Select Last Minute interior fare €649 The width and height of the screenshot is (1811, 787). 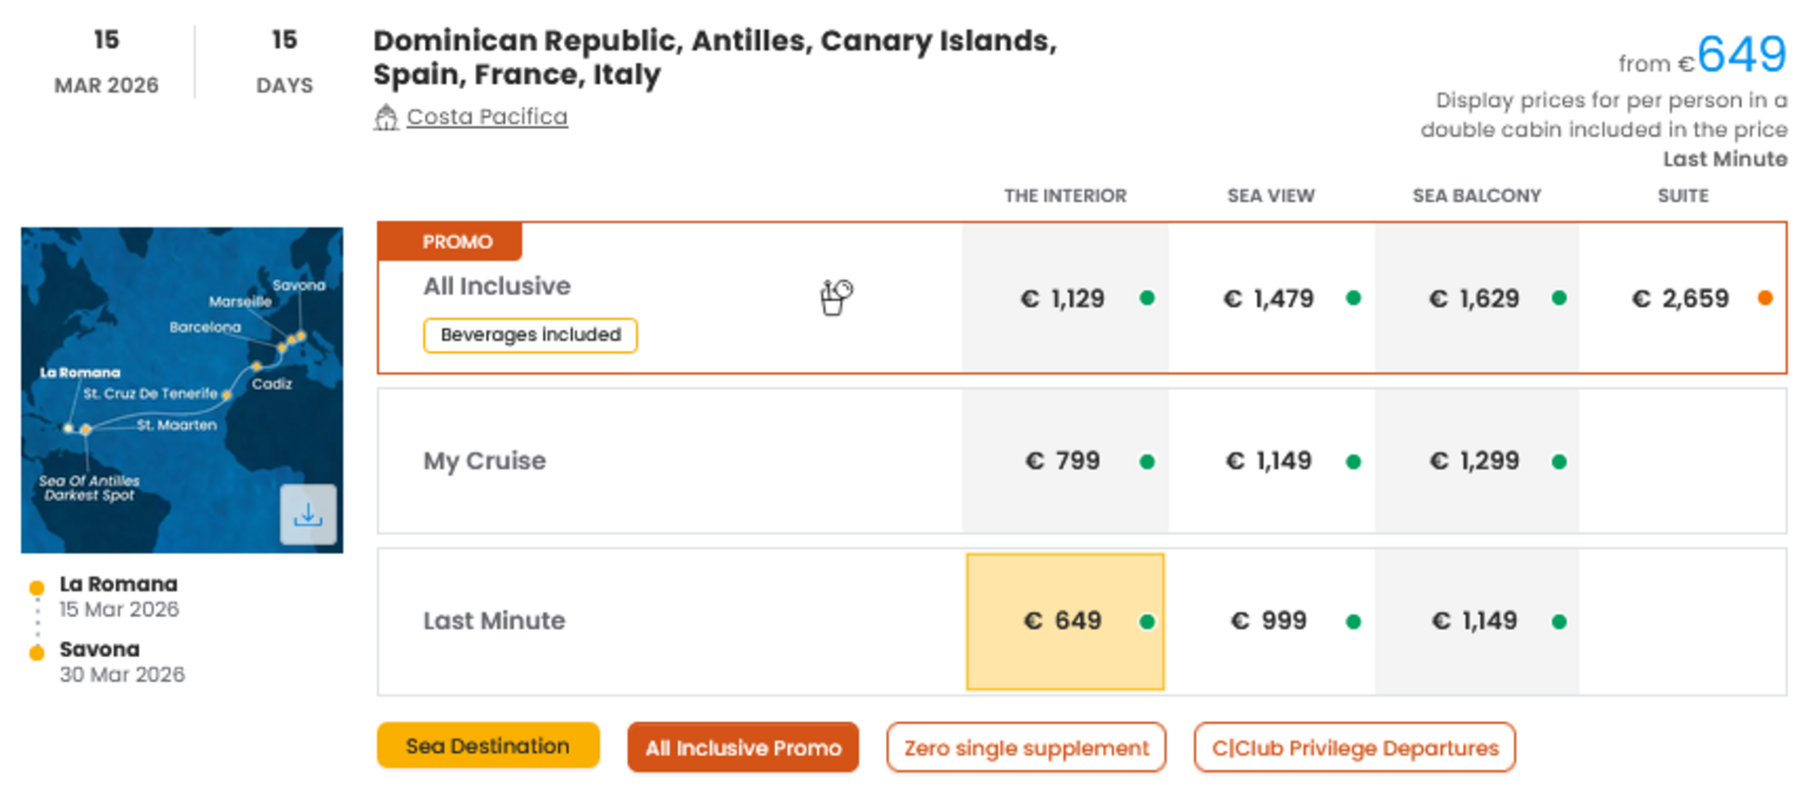(1064, 621)
